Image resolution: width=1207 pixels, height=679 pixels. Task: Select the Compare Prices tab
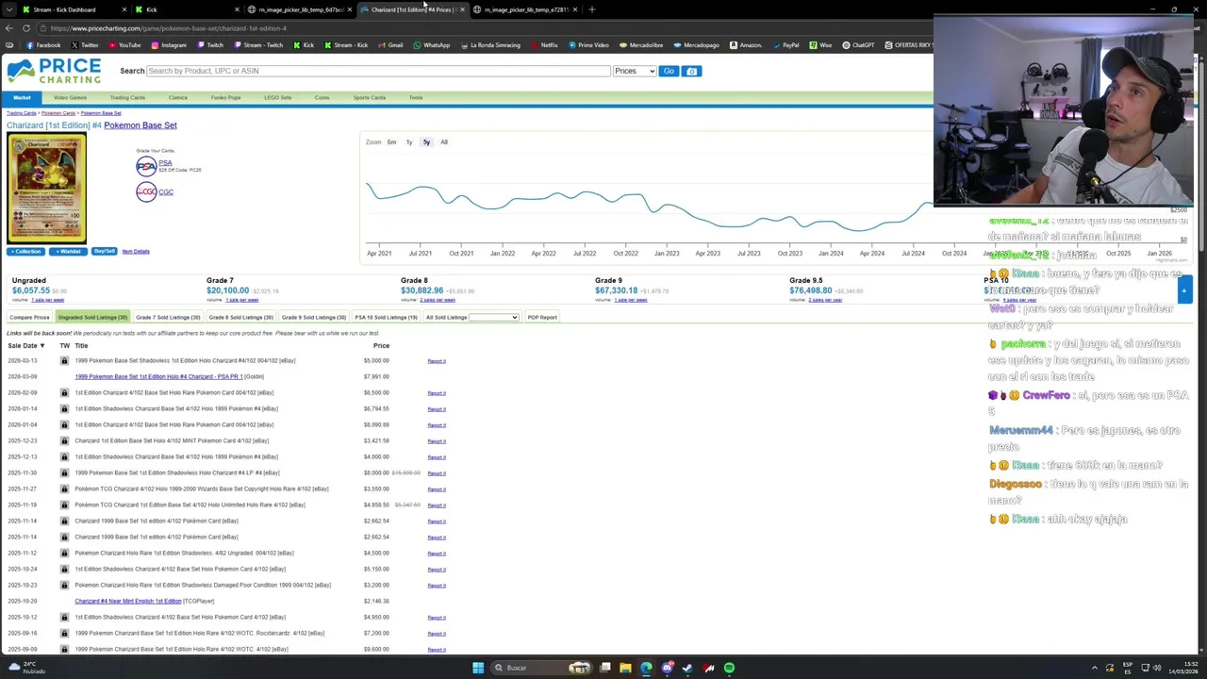point(29,318)
